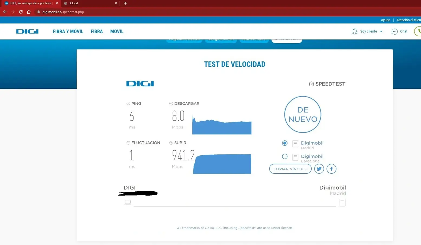The width and height of the screenshot is (421, 245).
Task: Click the browser forward arrow
Action: [x=13, y=12]
